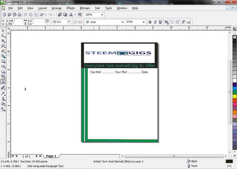Open the Layout menu

point(42,8)
